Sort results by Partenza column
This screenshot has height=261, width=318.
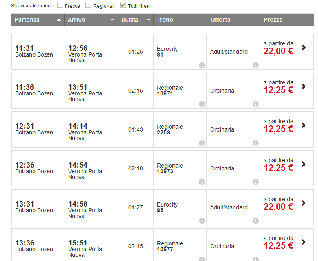pyautogui.click(x=38, y=20)
